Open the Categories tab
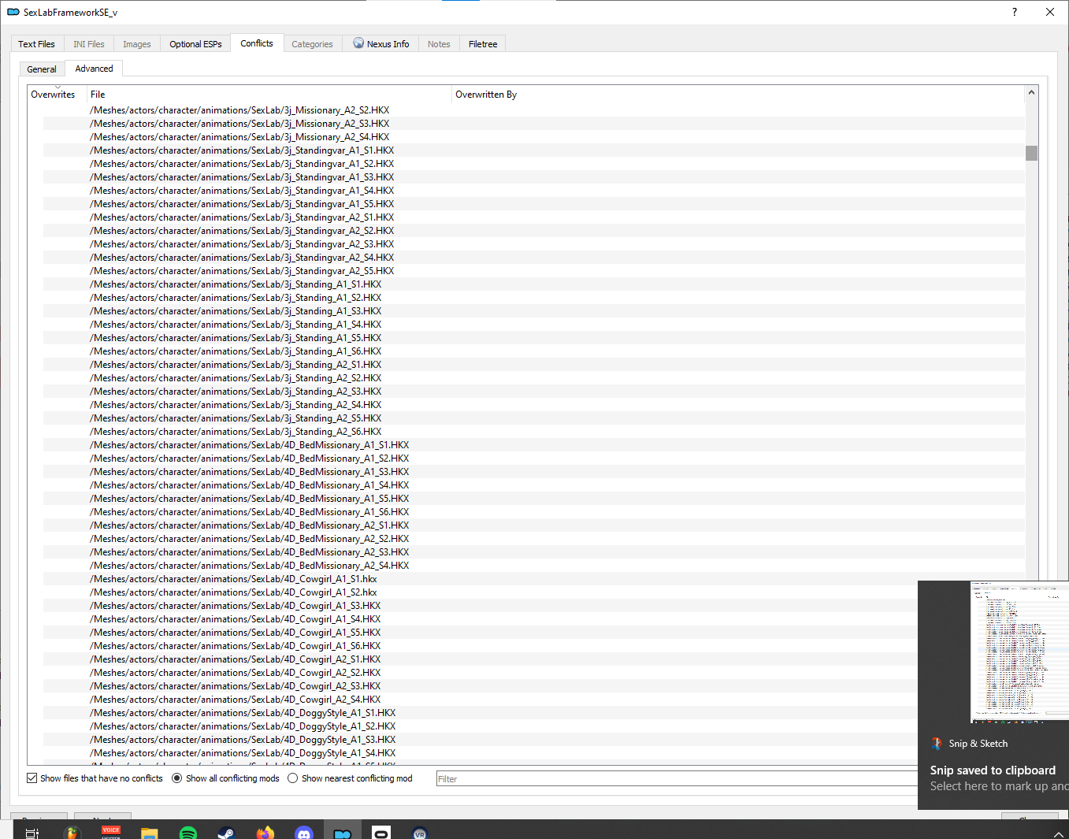 coord(313,44)
